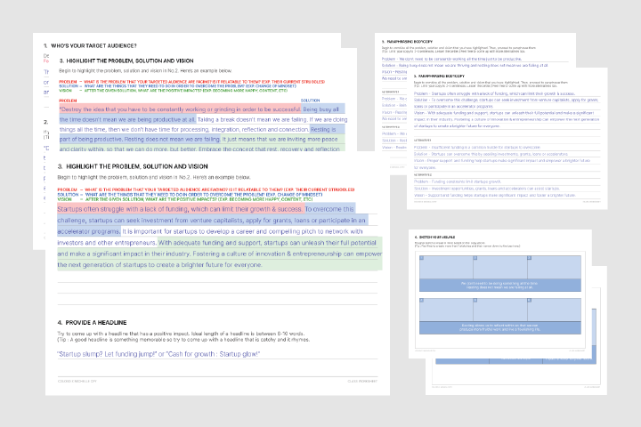Select storyboard frame number 1
Image resolution: width=641 pixels, height=427 pixels.
446,267
